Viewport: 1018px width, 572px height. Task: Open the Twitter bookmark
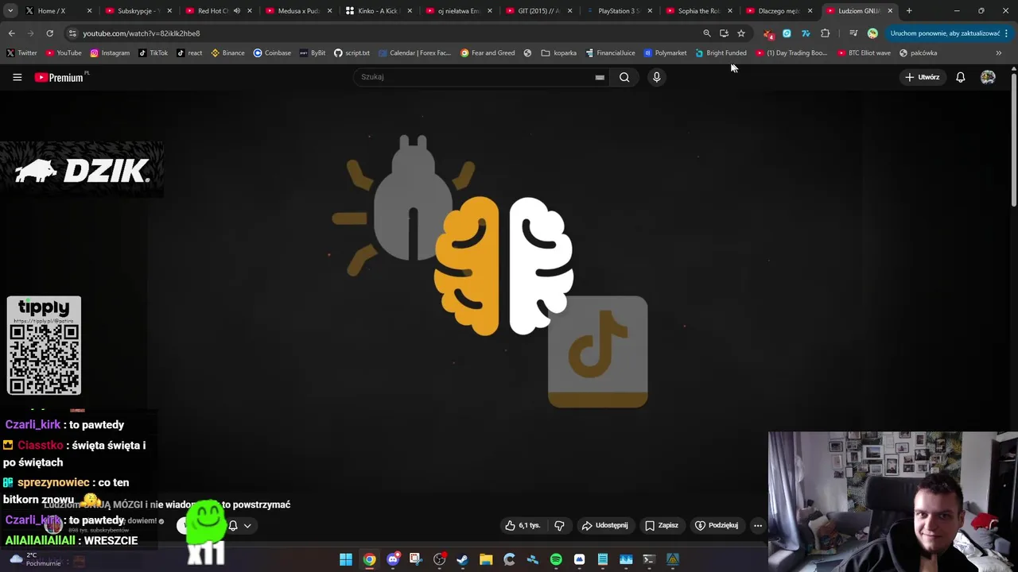tap(22, 53)
